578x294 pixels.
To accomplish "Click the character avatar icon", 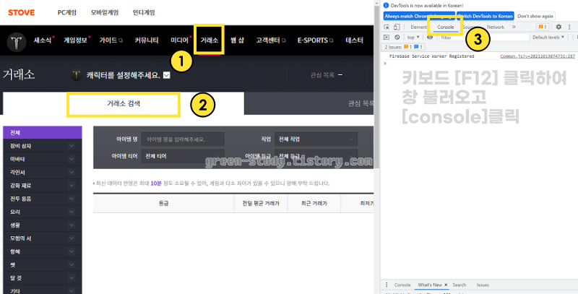I will pos(77,75).
